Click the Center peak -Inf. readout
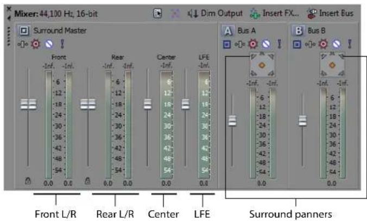Image resolution: width=367 pixels, height=221 pixels. 166,65
